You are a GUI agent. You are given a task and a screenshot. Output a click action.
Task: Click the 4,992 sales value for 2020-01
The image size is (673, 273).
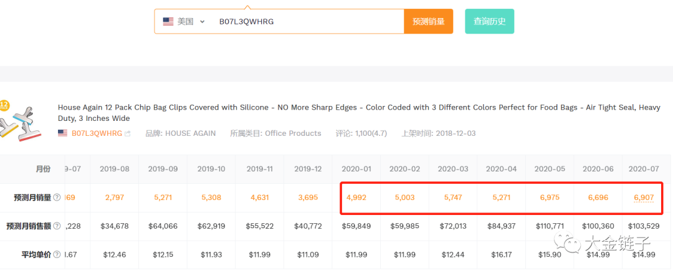coord(356,198)
